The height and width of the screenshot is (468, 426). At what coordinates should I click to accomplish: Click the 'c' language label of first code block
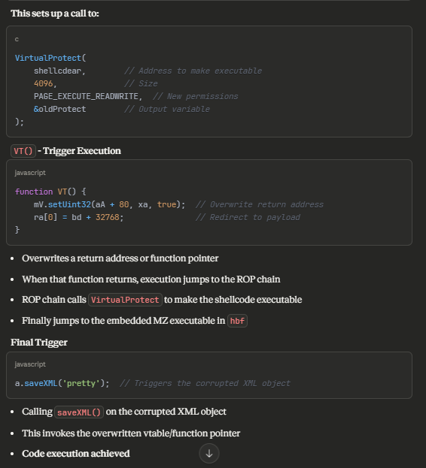pos(17,39)
